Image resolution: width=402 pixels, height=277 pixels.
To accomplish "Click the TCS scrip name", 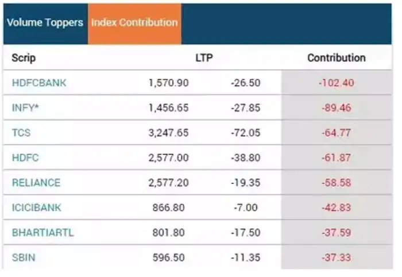I will (x=21, y=133).
